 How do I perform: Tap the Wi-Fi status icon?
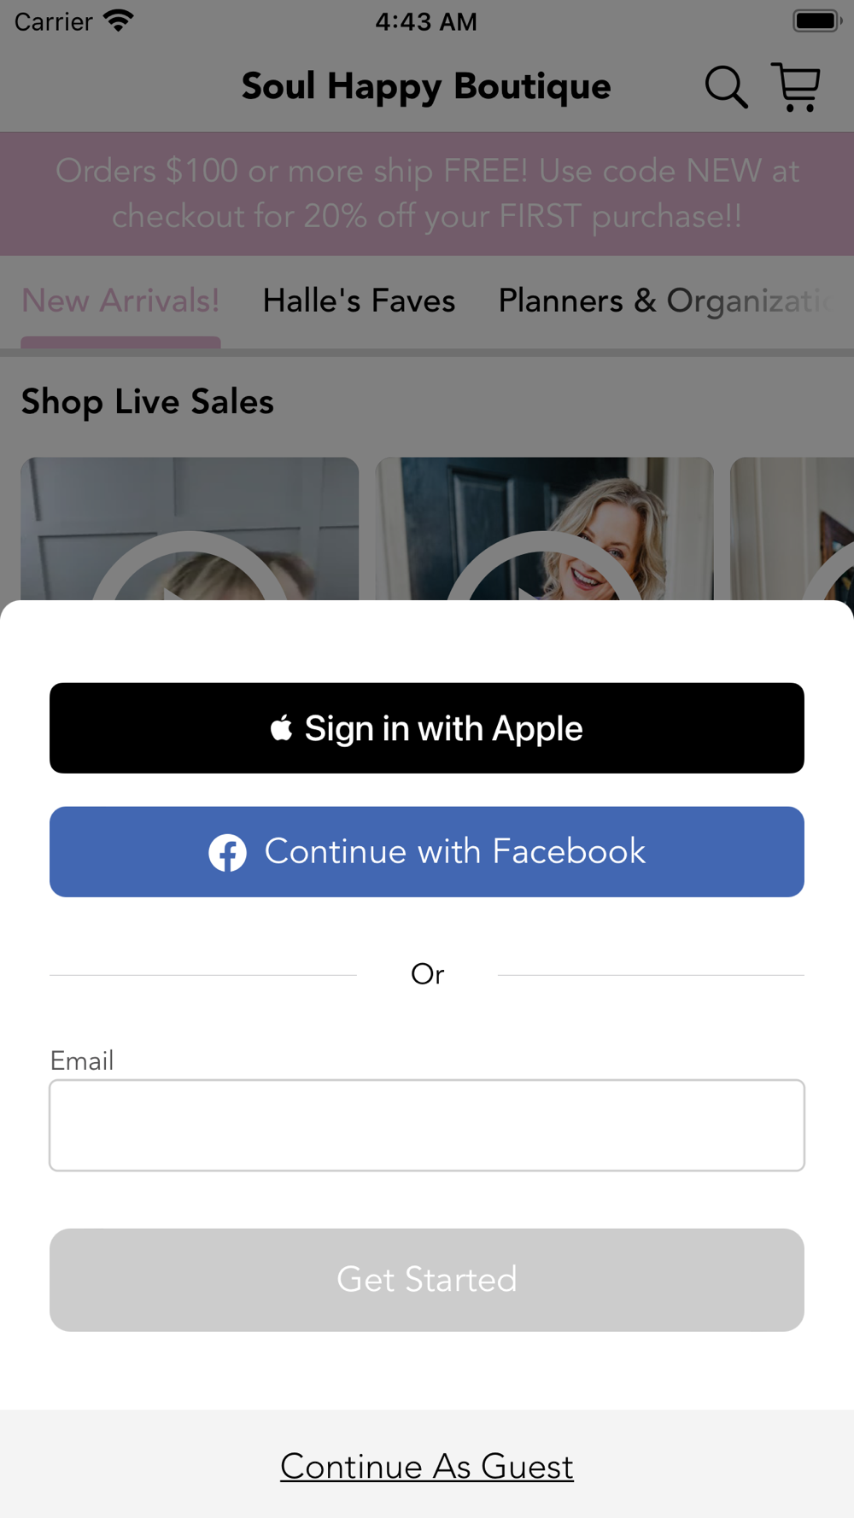pos(118,20)
